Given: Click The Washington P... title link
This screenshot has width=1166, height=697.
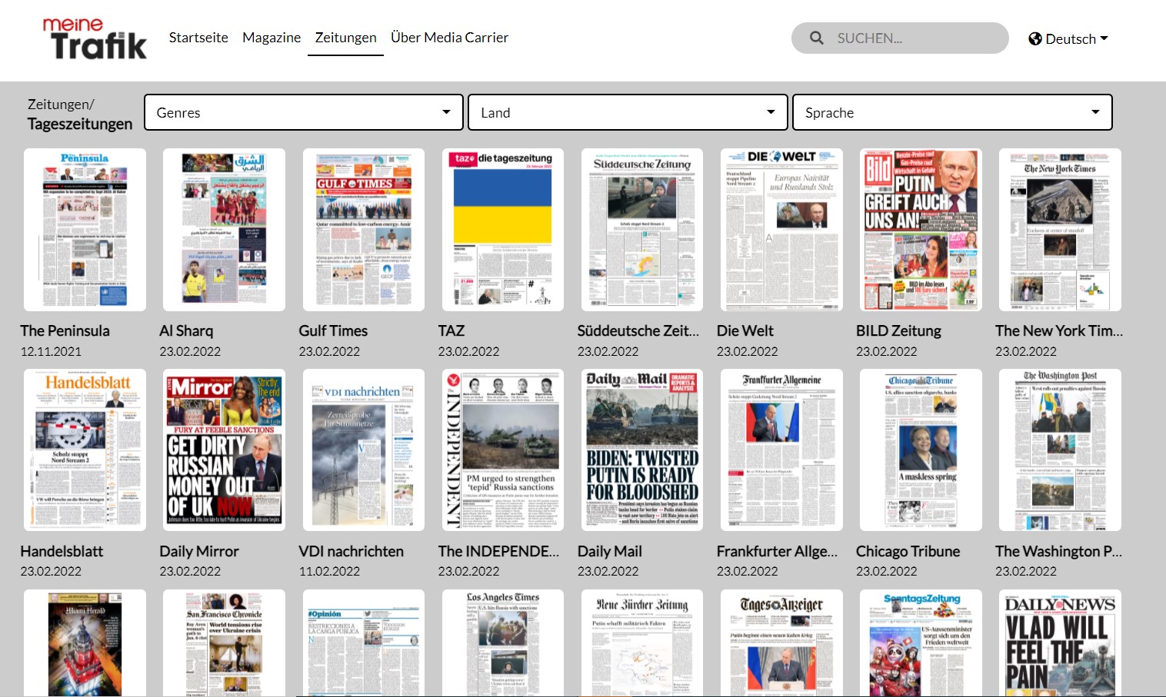Looking at the screenshot, I should pos(1058,551).
